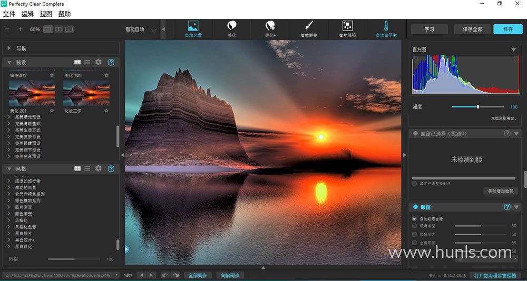This screenshot has width=527, height=281.
Task: Click the 保存全部 button
Action: (x=473, y=29)
